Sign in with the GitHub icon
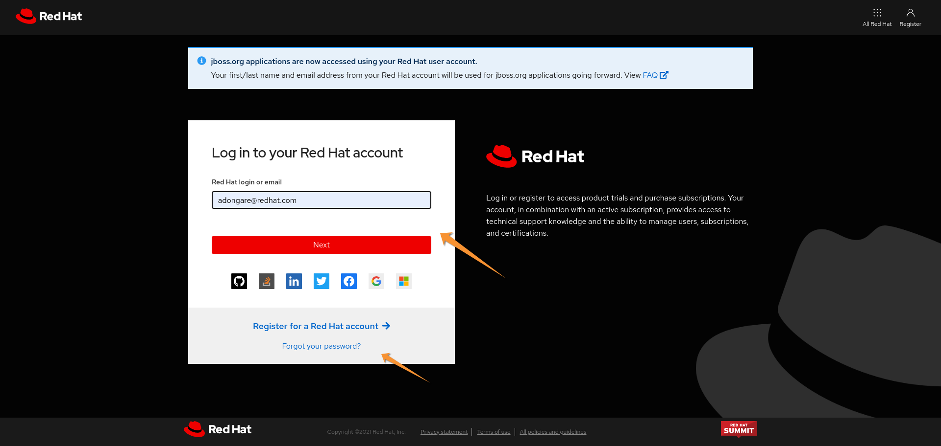Viewport: 941px width, 446px height. [x=239, y=281]
